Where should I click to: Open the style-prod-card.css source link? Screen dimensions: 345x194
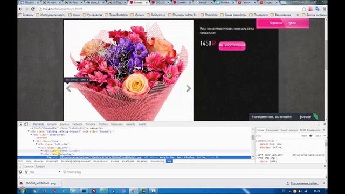(x=308, y=155)
